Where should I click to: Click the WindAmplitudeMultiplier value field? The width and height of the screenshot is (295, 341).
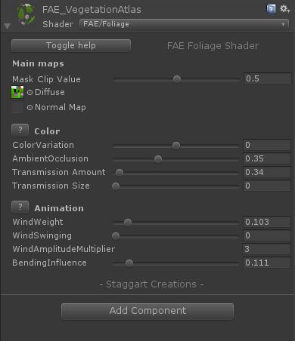point(267,249)
